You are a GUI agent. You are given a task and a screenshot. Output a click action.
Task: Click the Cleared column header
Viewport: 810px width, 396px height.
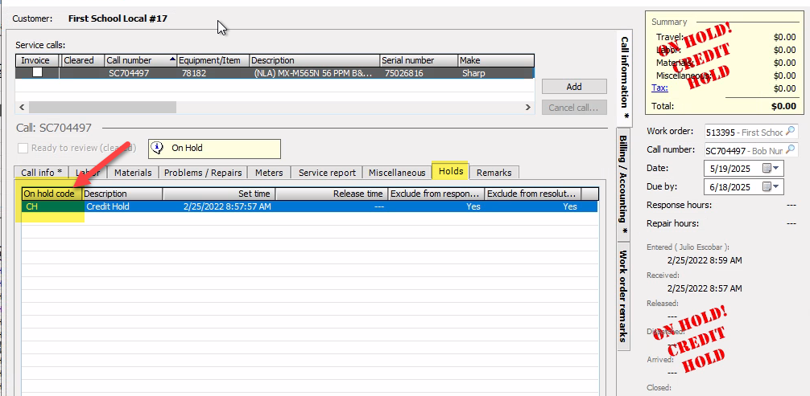83,60
